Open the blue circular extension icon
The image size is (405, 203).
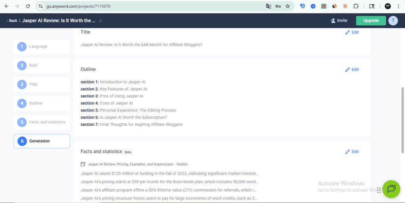point(313,6)
